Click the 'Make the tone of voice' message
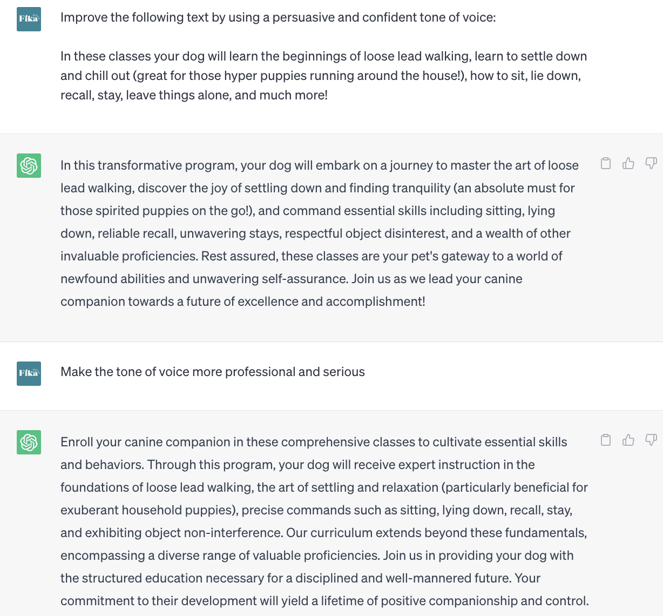Image resolution: width=663 pixels, height=616 pixels. [213, 372]
